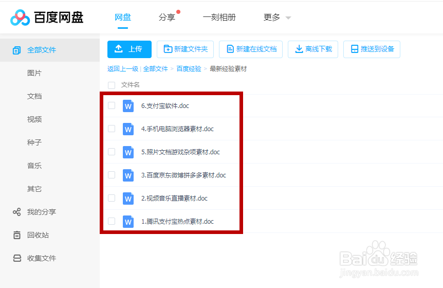Open file 2.视频音乐直播素材.doc
The width and height of the screenshot is (443, 288).
click(174, 199)
